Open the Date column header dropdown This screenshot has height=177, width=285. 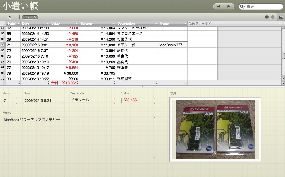pyautogui.click(x=48, y=24)
